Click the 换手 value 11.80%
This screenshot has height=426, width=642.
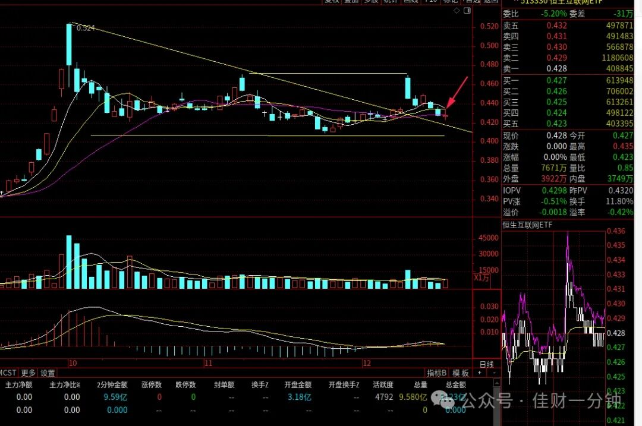pos(620,201)
